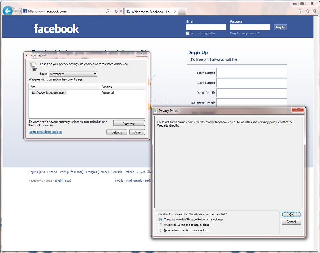Click the Re-enter Email sign-up field
320x253 pixels.
(252, 103)
